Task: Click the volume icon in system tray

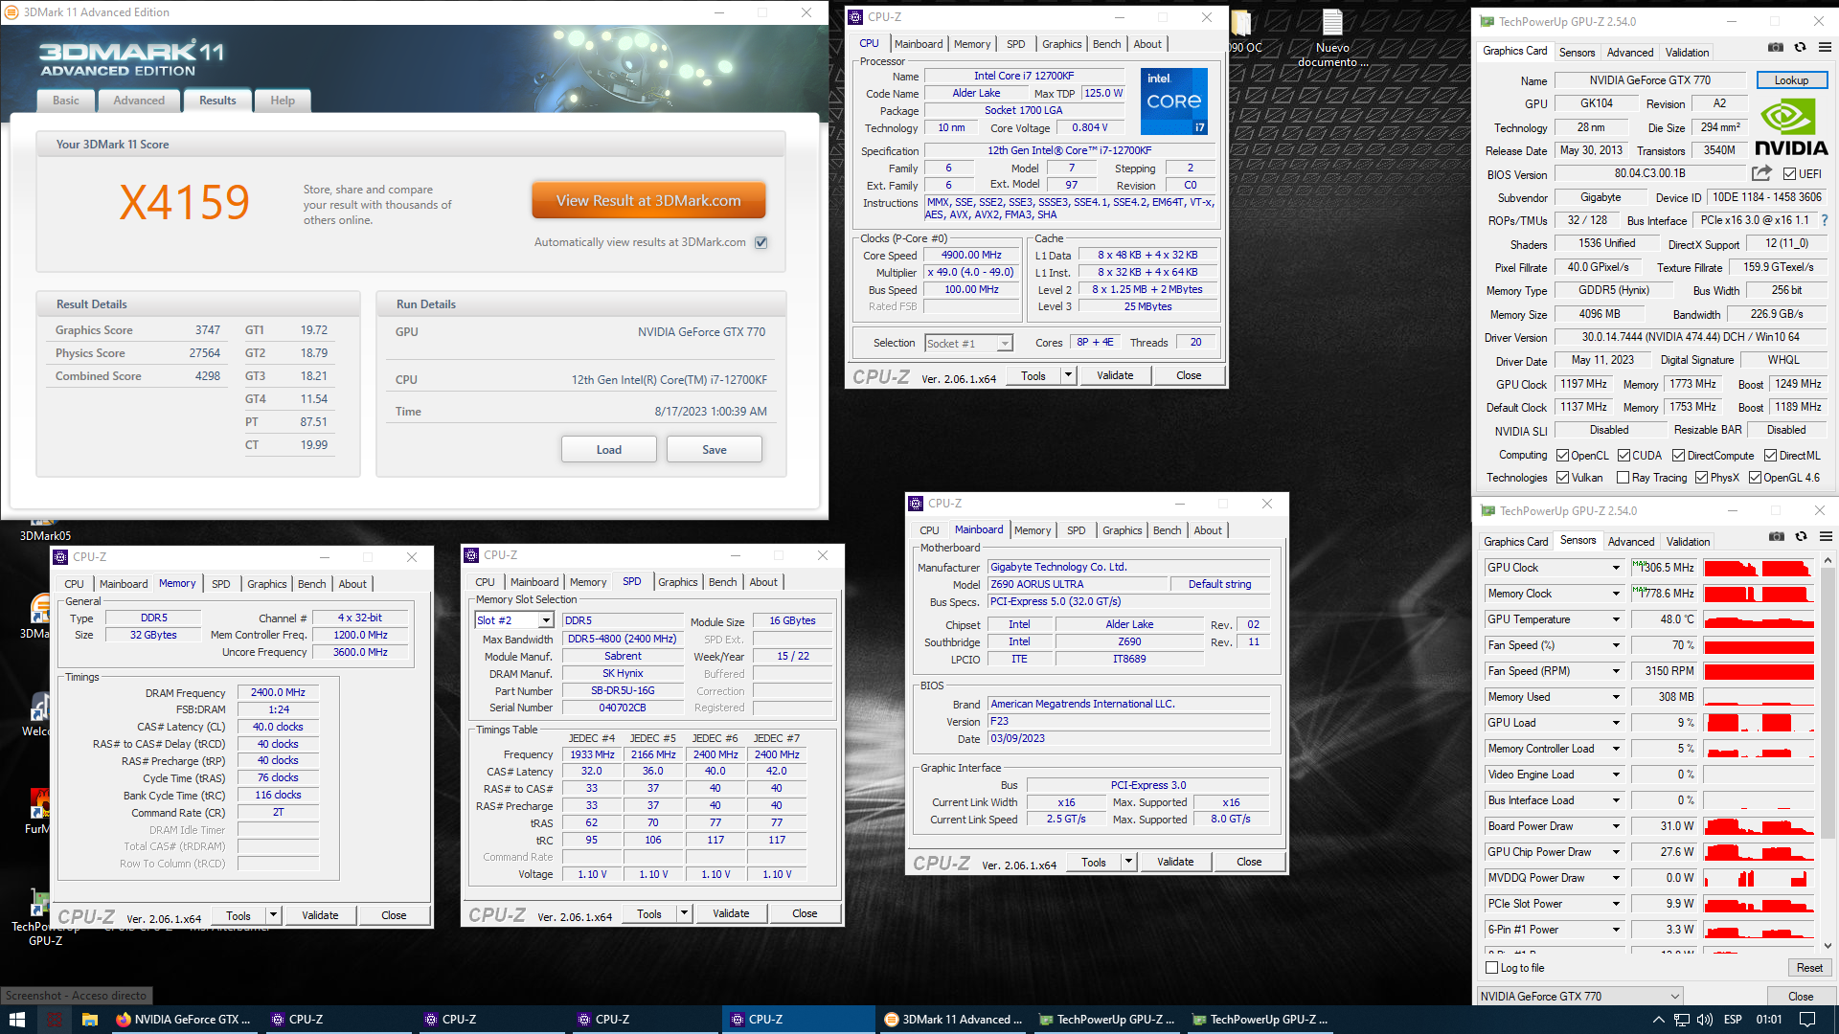Action: click(x=1705, y=1020)
